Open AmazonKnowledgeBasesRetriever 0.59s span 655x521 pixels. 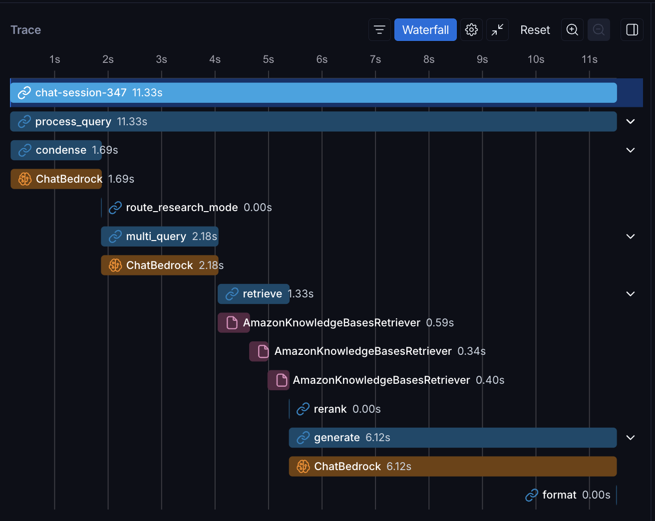point(331,323)
